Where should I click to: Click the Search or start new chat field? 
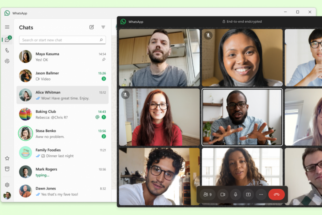coord(60,40)
